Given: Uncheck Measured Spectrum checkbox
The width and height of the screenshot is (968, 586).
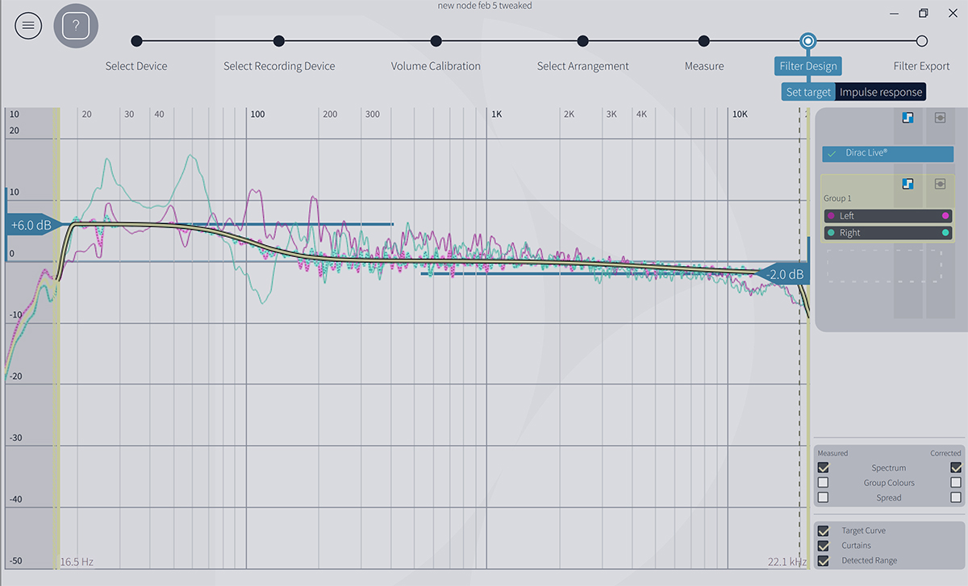Looking at the screenshot, I should coord(823,468).
